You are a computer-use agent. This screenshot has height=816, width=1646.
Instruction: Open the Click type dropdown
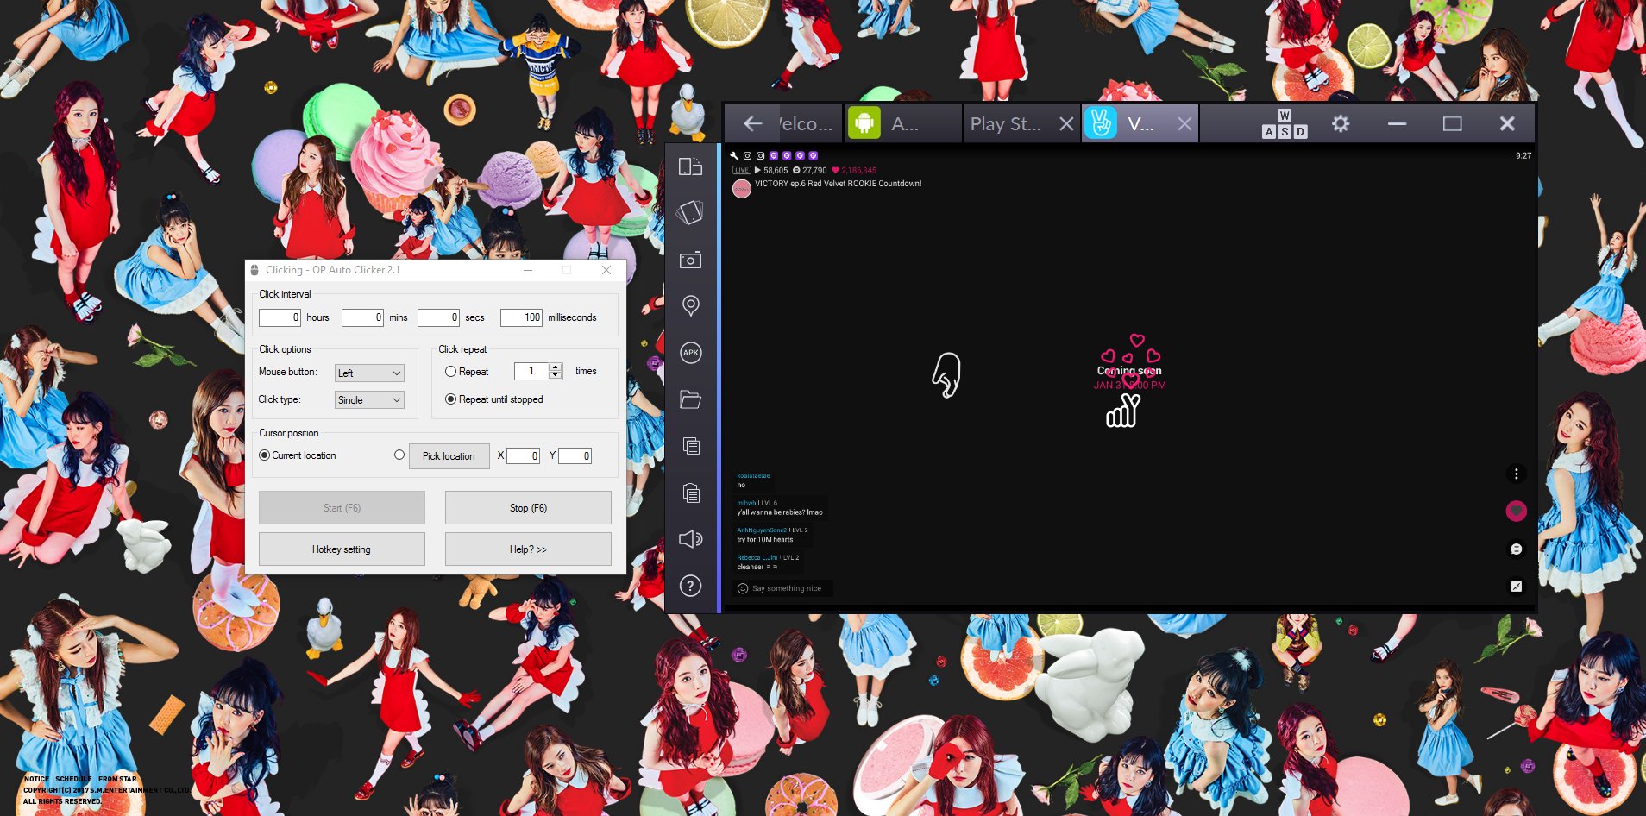point(369,399)
